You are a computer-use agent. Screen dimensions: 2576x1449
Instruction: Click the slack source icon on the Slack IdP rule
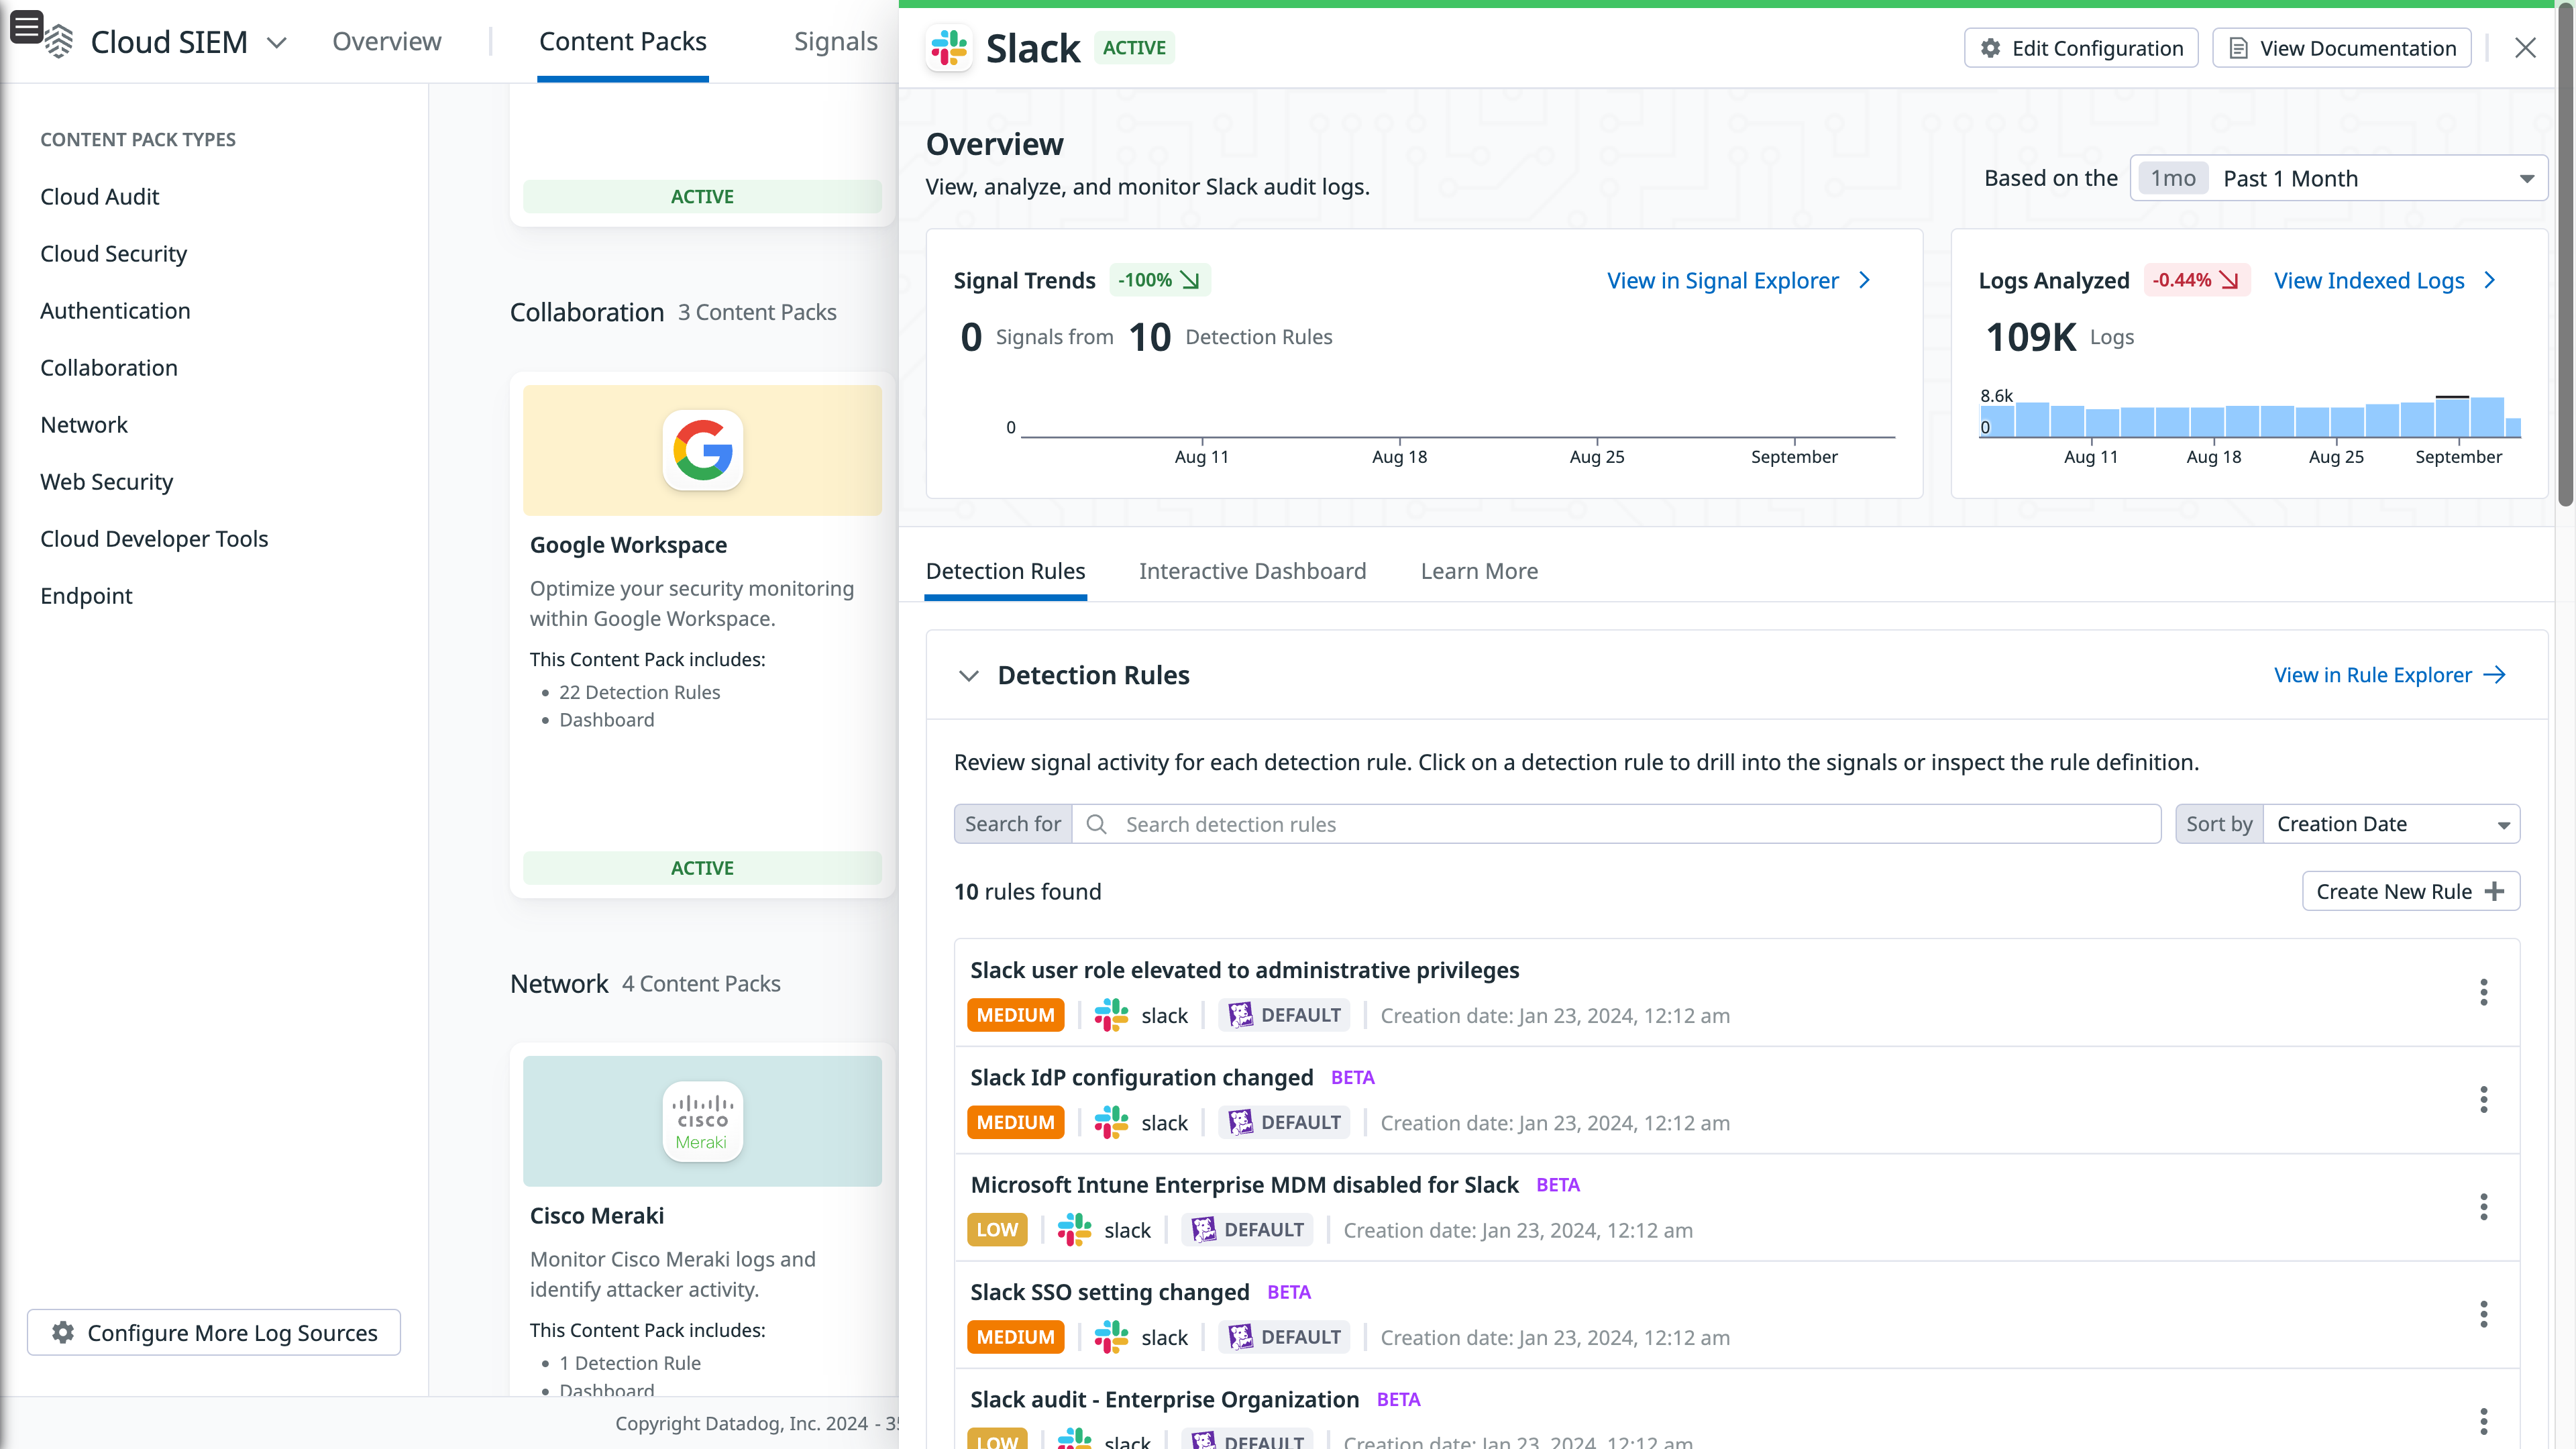[x=1110, y=1122]
